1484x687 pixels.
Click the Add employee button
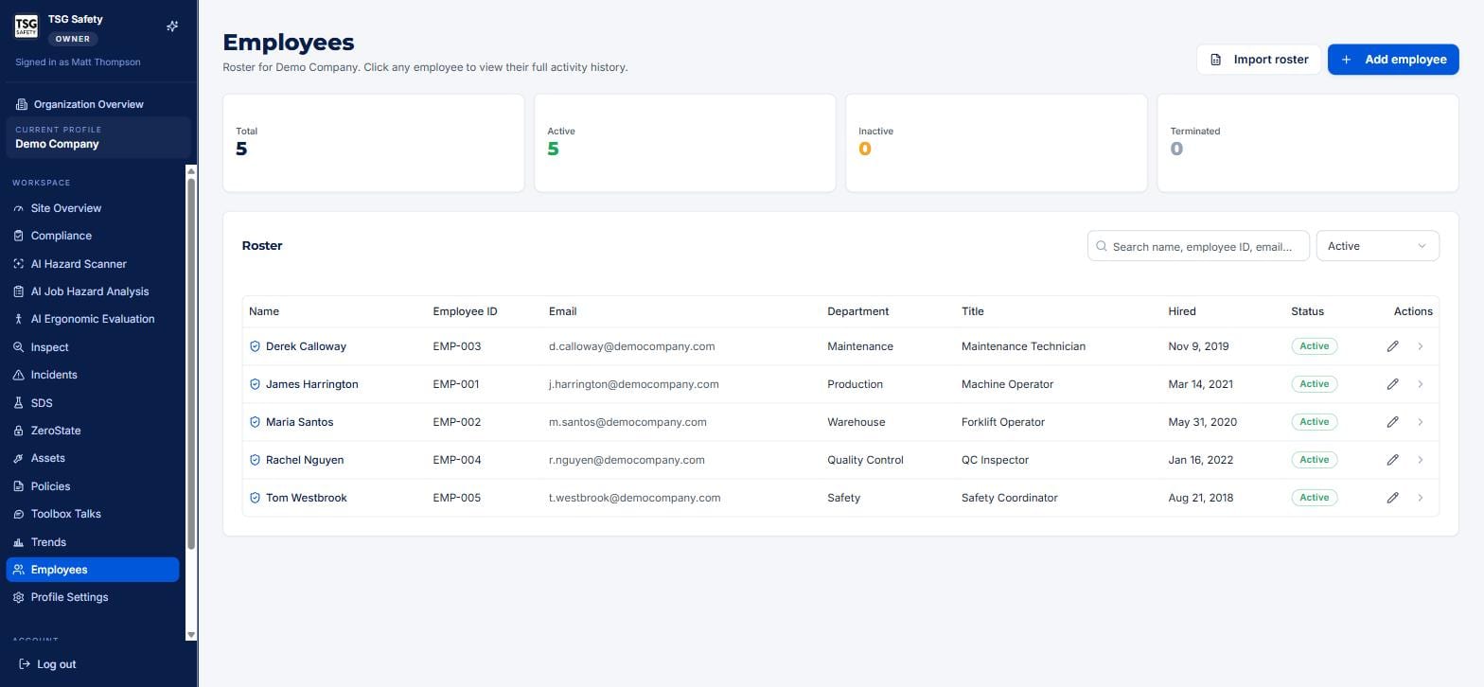coord(1393,59)
